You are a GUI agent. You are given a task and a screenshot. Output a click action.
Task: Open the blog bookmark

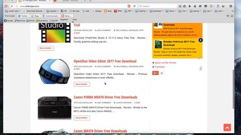(108, 11)
